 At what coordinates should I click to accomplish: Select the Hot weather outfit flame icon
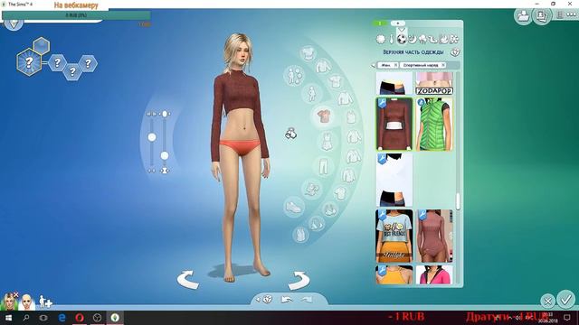(443, 39)
